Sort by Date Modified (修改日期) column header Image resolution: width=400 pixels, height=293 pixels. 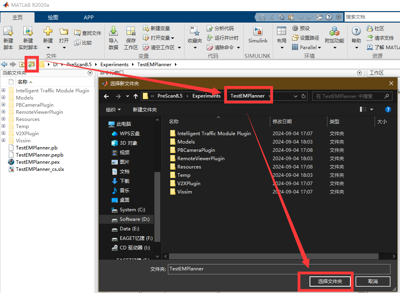click(x=282, y=122)
